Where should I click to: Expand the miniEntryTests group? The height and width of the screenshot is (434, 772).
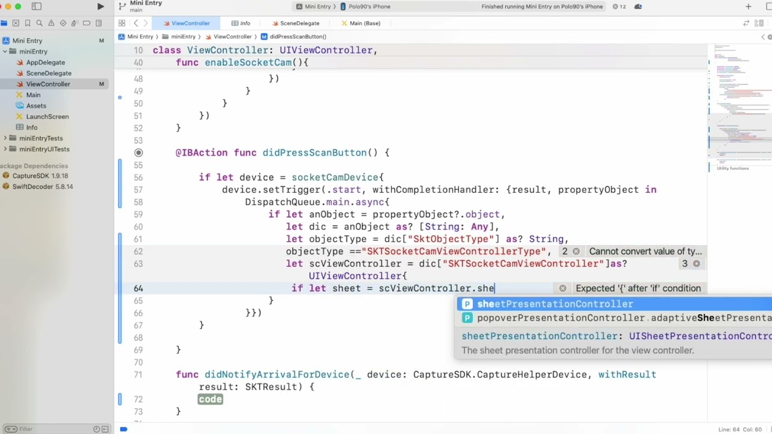pyautogui.click(x=5, y=139)
